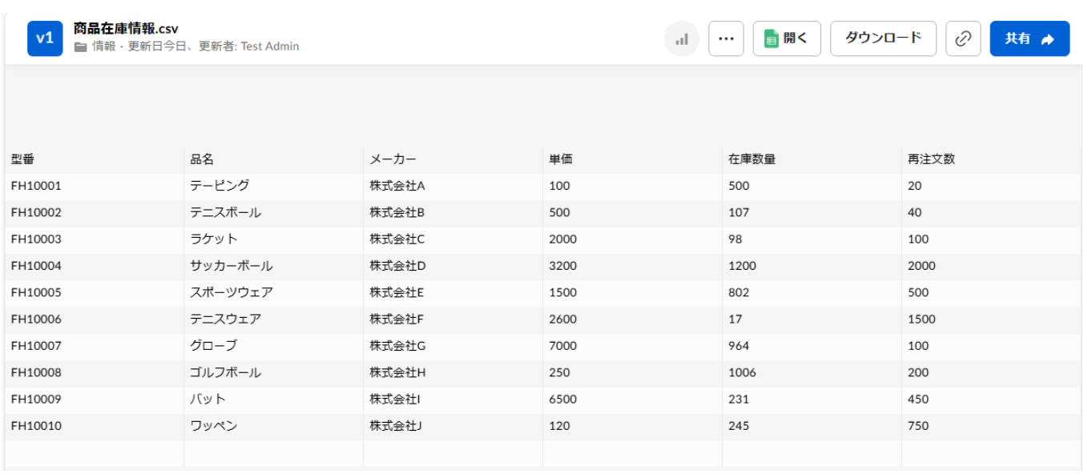Click the 6500 unit price cell
The width and height of the screenshot is (1088, 474).
(x=562, y=399)
